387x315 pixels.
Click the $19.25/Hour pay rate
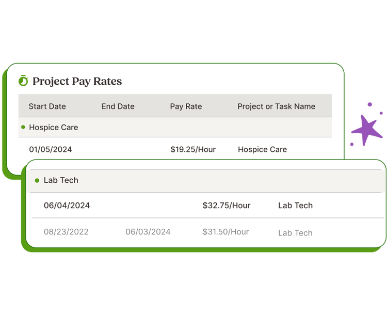(193, 149)
